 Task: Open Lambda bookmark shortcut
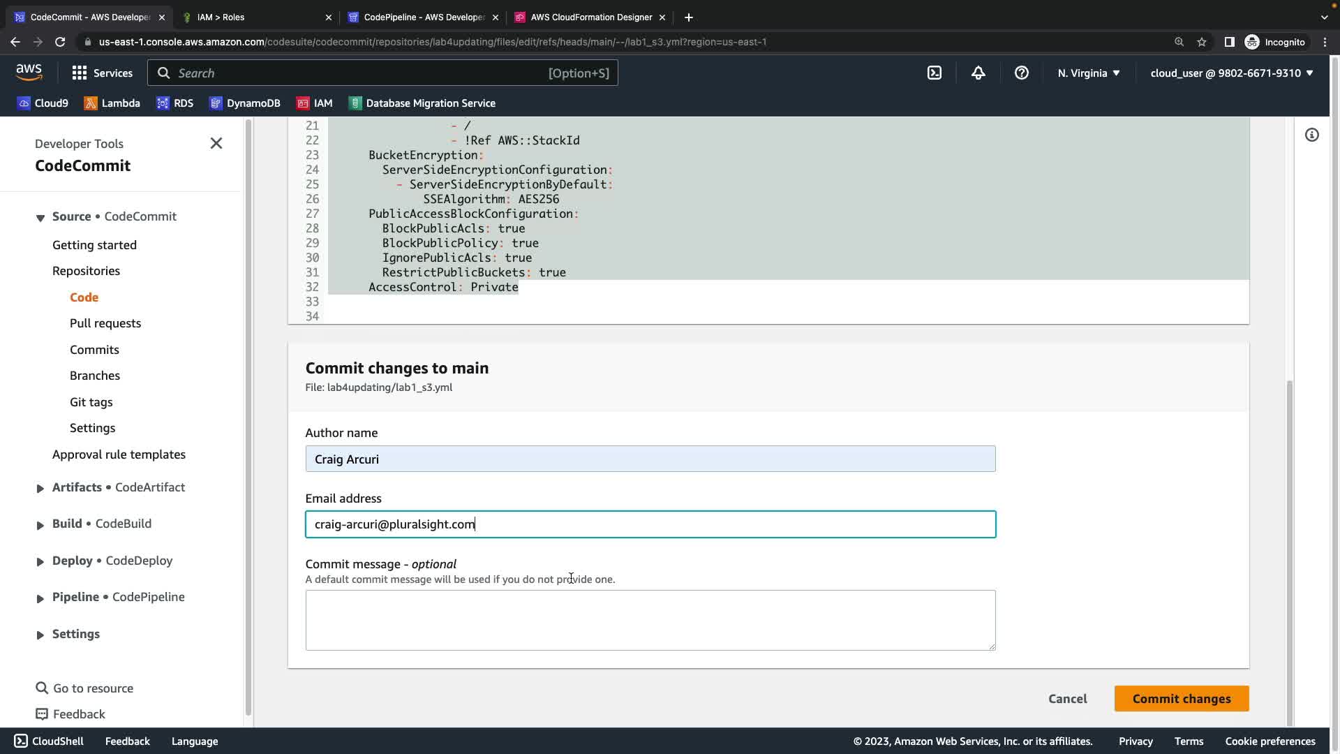(x=112, y=103)
